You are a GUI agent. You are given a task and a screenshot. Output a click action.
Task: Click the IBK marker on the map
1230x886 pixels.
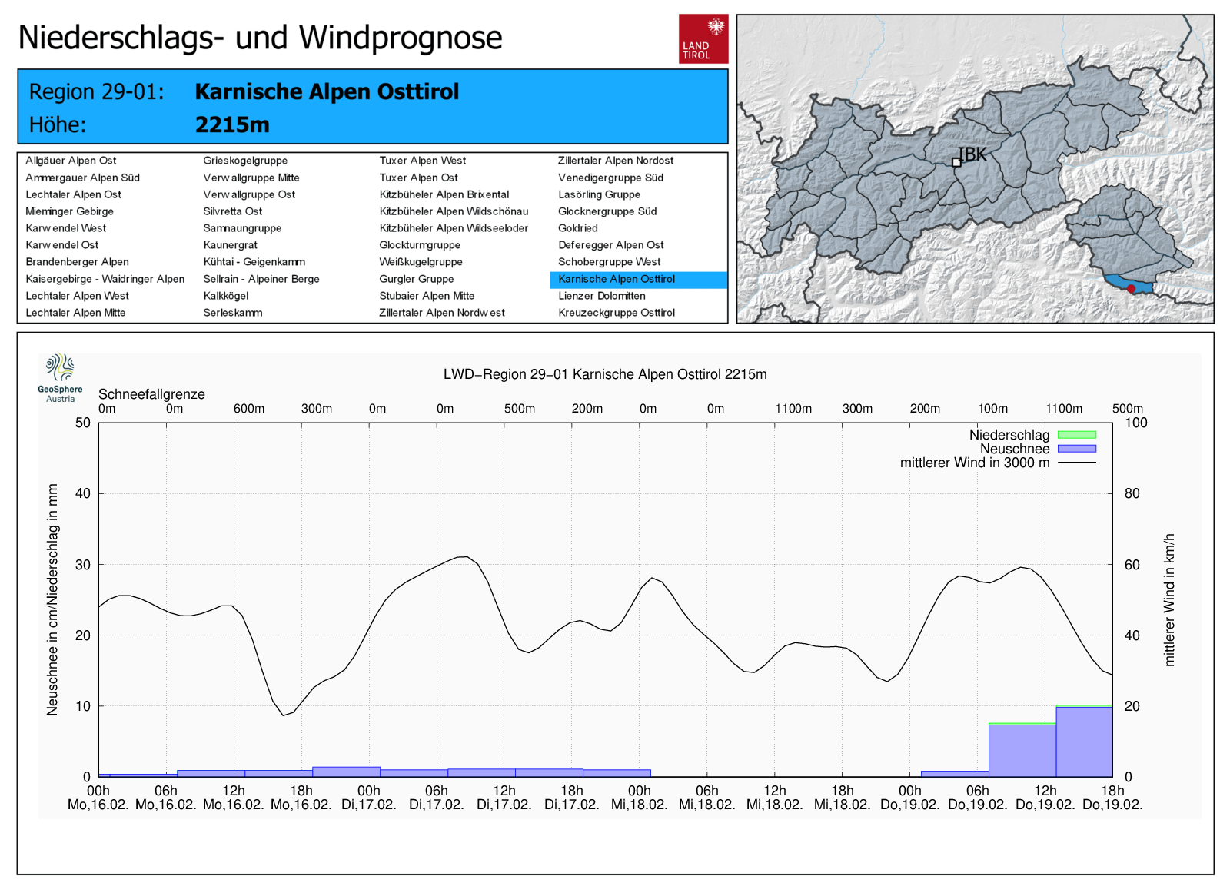[x=956, y=162]
